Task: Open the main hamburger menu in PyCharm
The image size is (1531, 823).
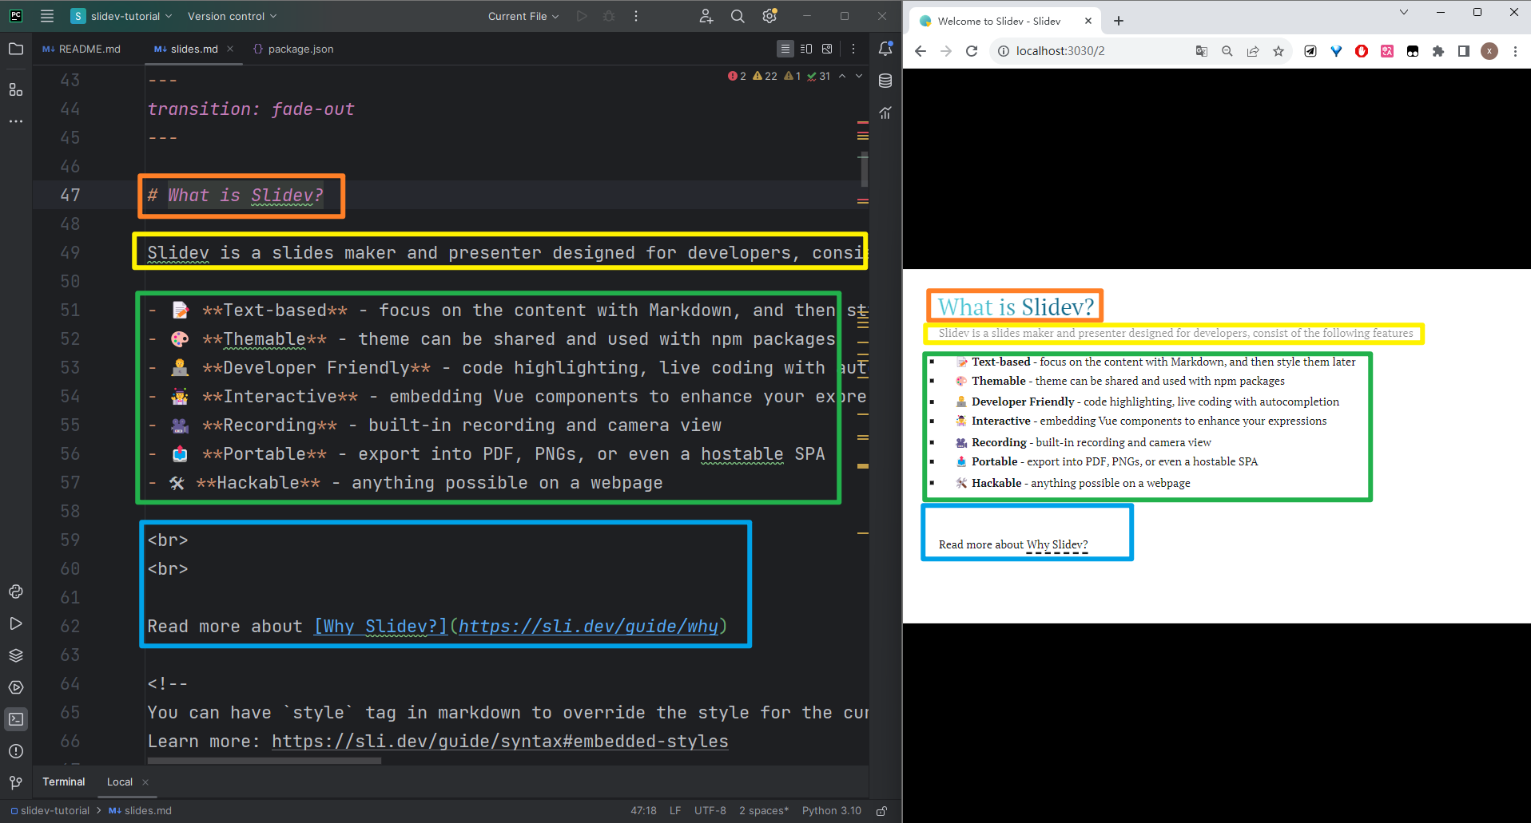Action: click(x=47, y=16)
